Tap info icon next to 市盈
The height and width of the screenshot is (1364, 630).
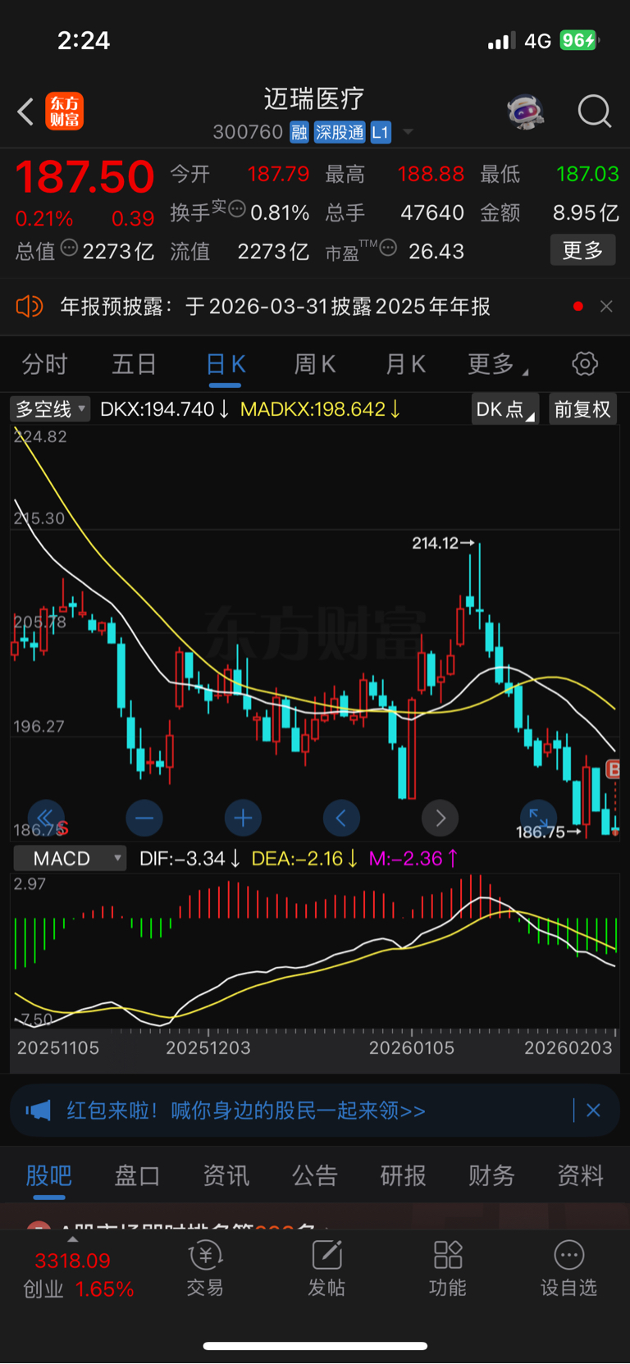(389, 248)
